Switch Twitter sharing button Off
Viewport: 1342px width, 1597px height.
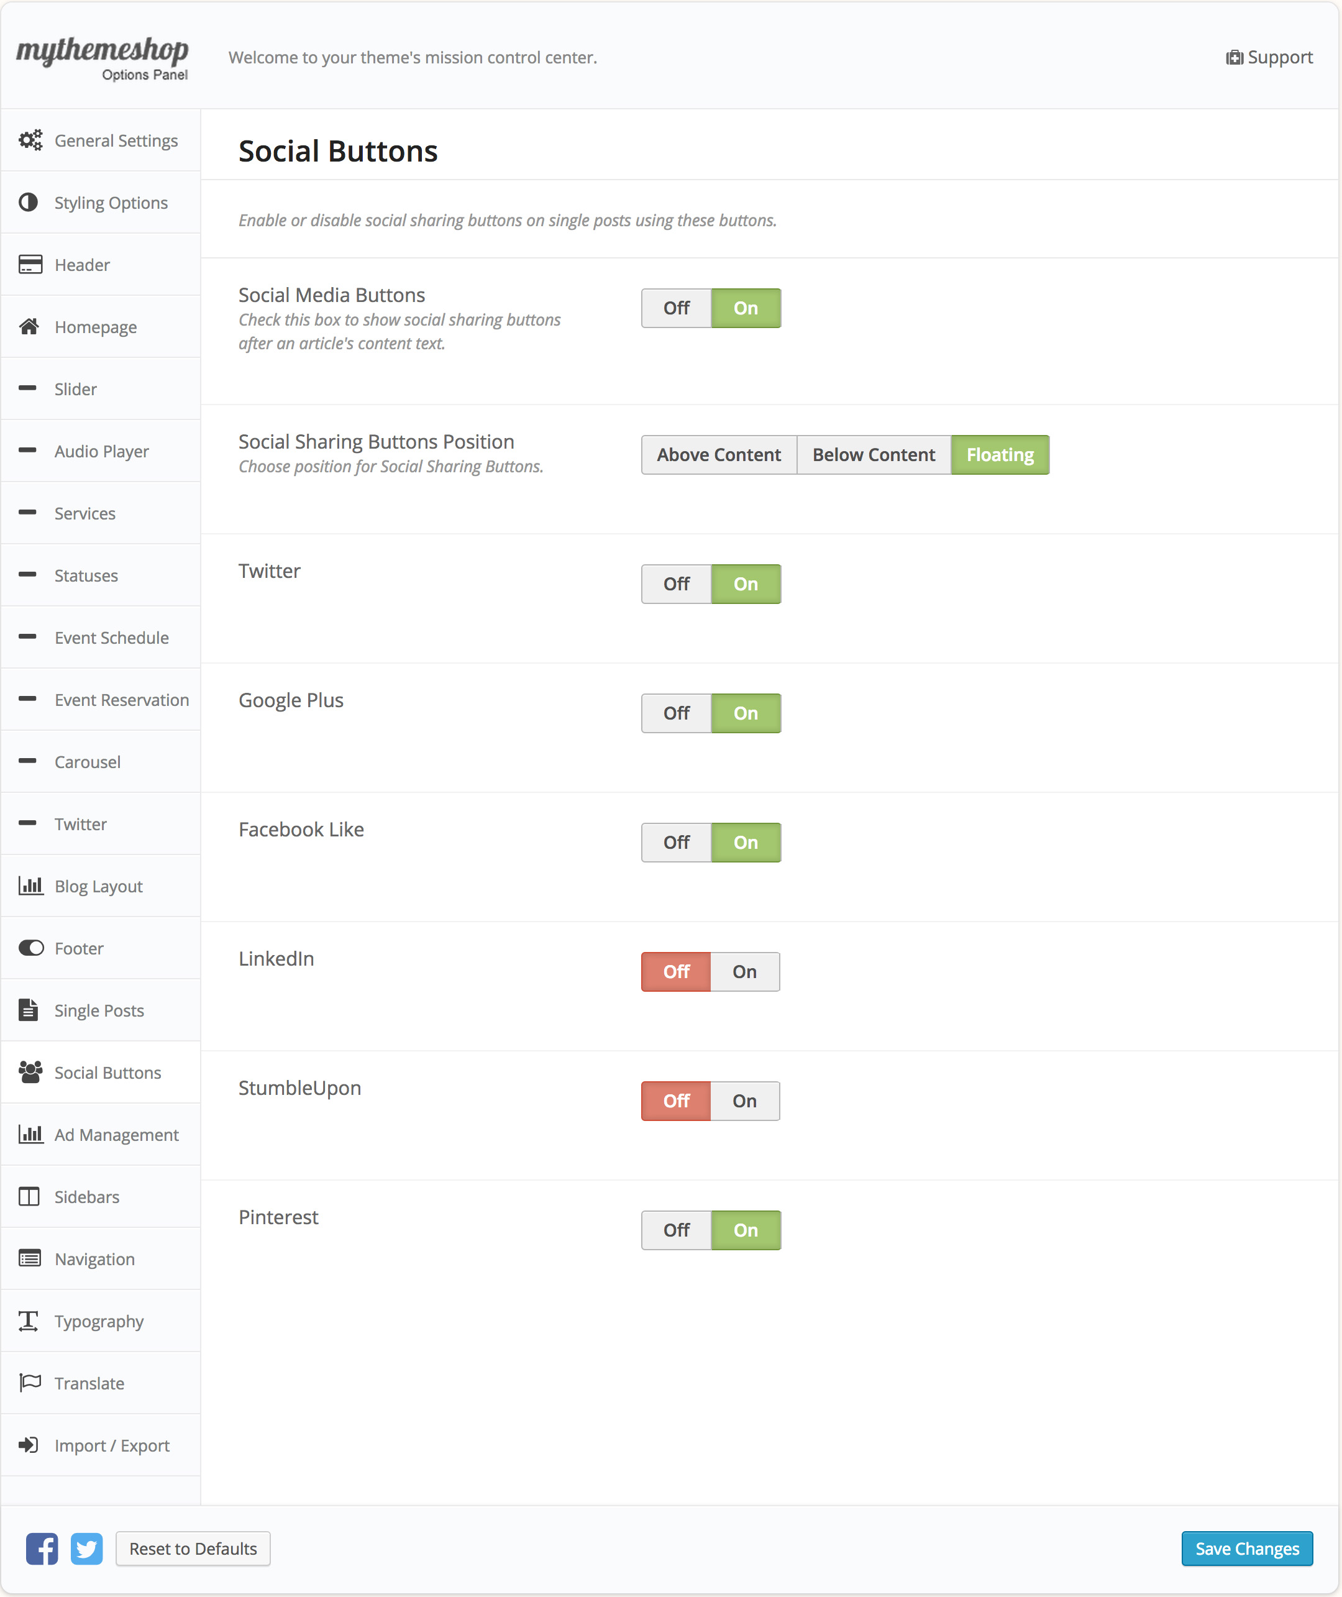(675, 584)
